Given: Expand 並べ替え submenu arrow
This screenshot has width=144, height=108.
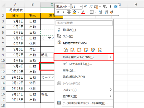Looking at the screenshot, I should pos(111,96).
